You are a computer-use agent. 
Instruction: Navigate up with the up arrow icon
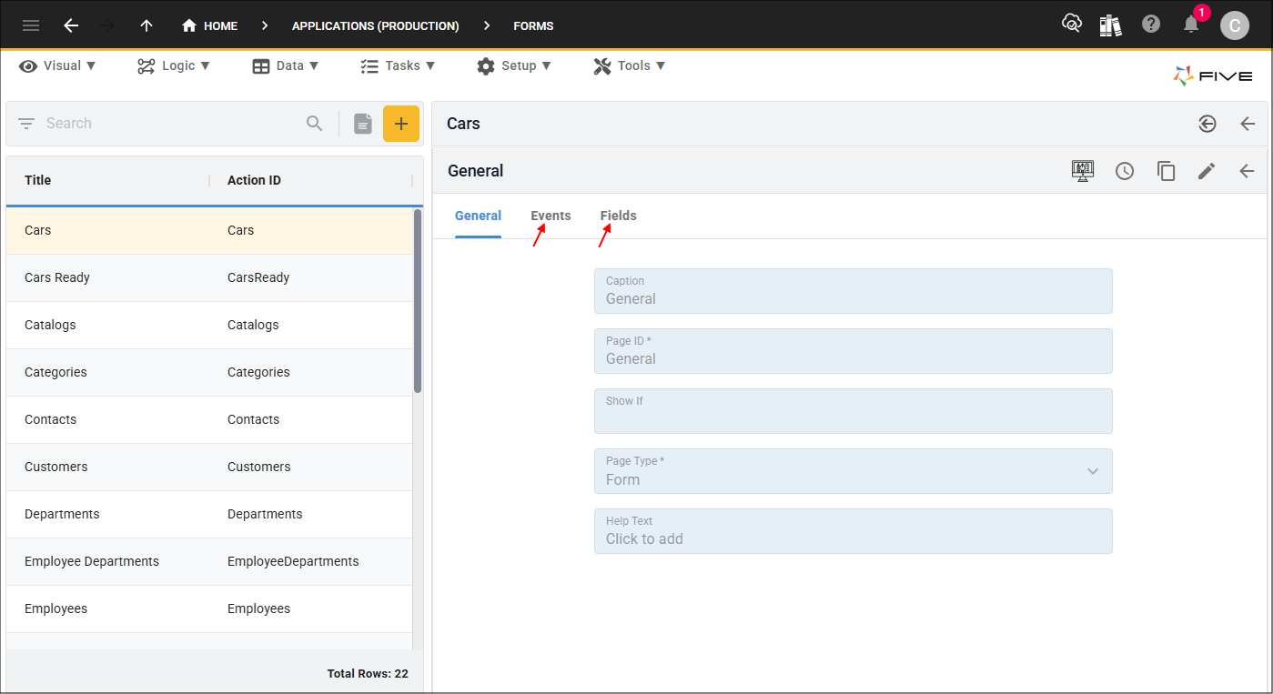point(146,25)
